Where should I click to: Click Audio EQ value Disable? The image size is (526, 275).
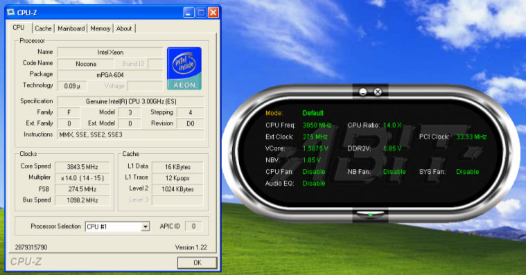(314, 184)
